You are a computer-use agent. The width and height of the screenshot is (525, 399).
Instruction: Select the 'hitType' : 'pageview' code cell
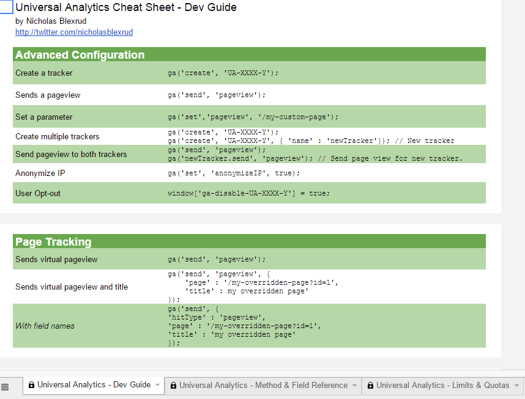click(x=244, y=326)
